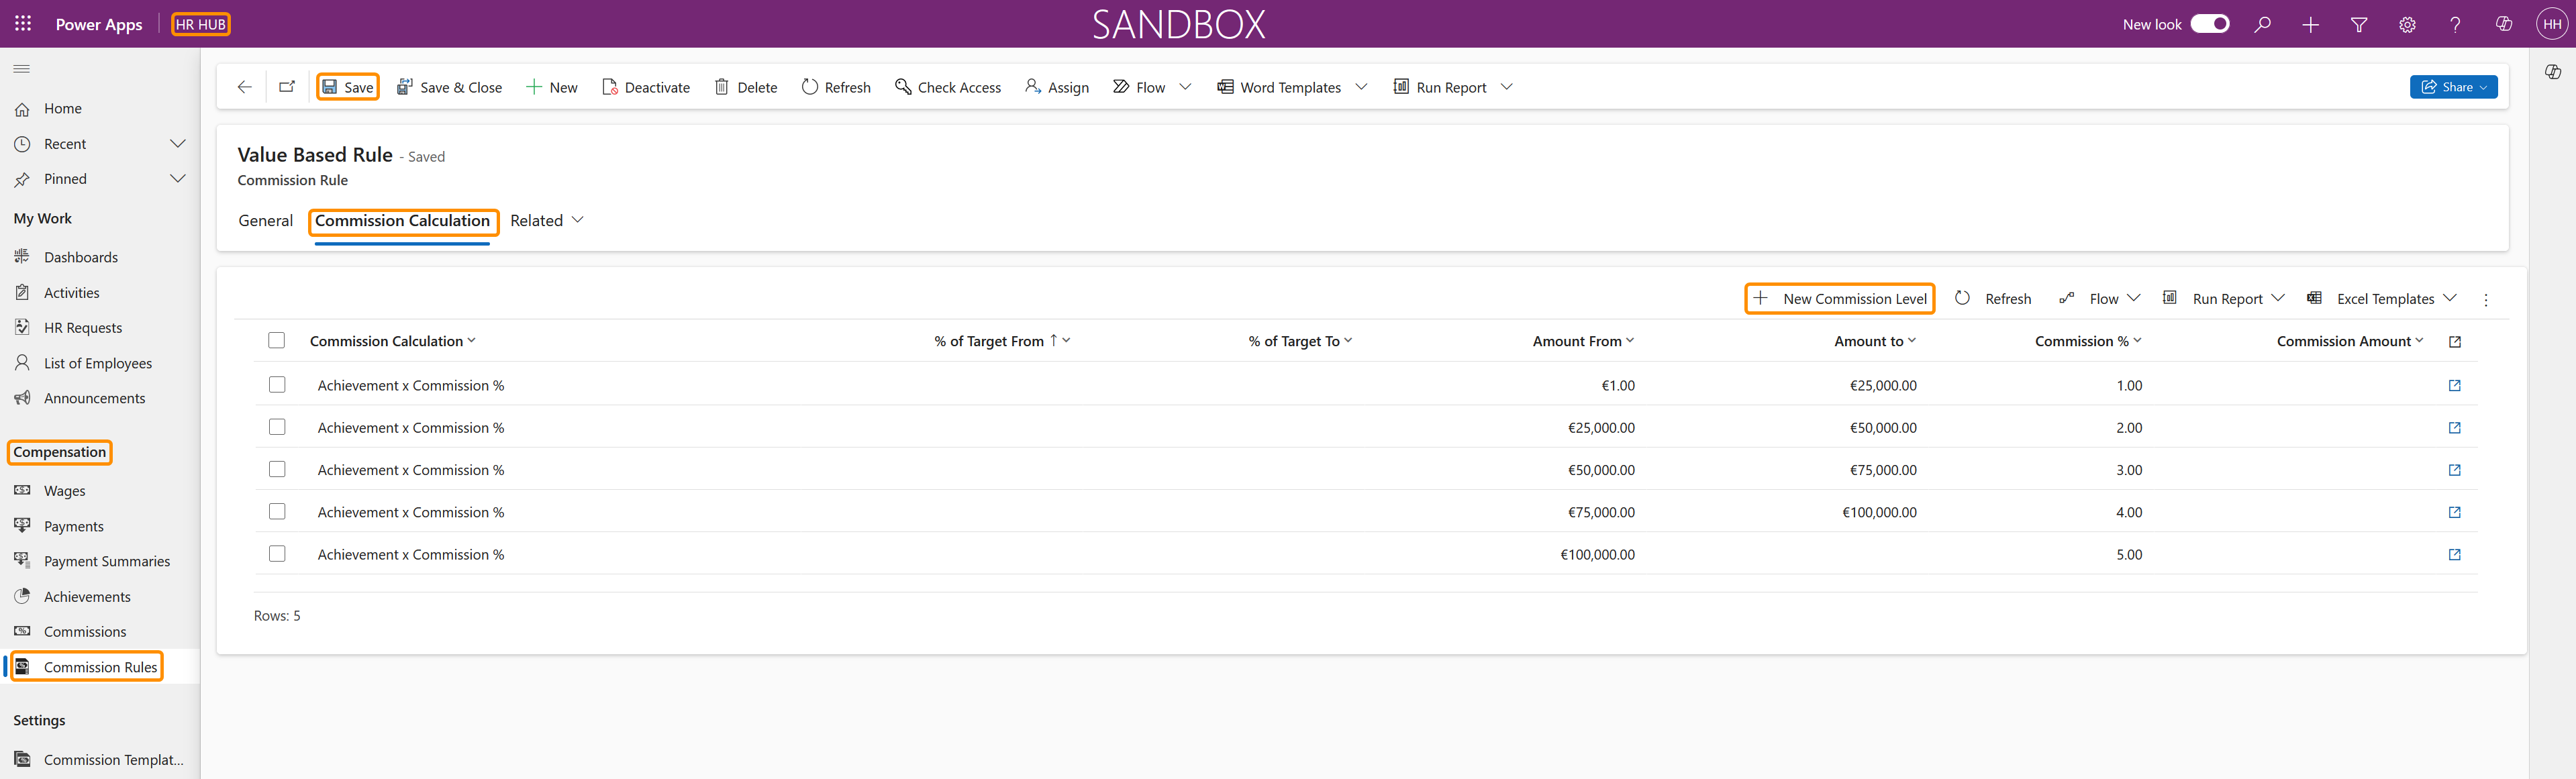The height and width of the screenshot is (779, 2576).
Task: Open Activities in the sidebar
Action: click(72, 293)
